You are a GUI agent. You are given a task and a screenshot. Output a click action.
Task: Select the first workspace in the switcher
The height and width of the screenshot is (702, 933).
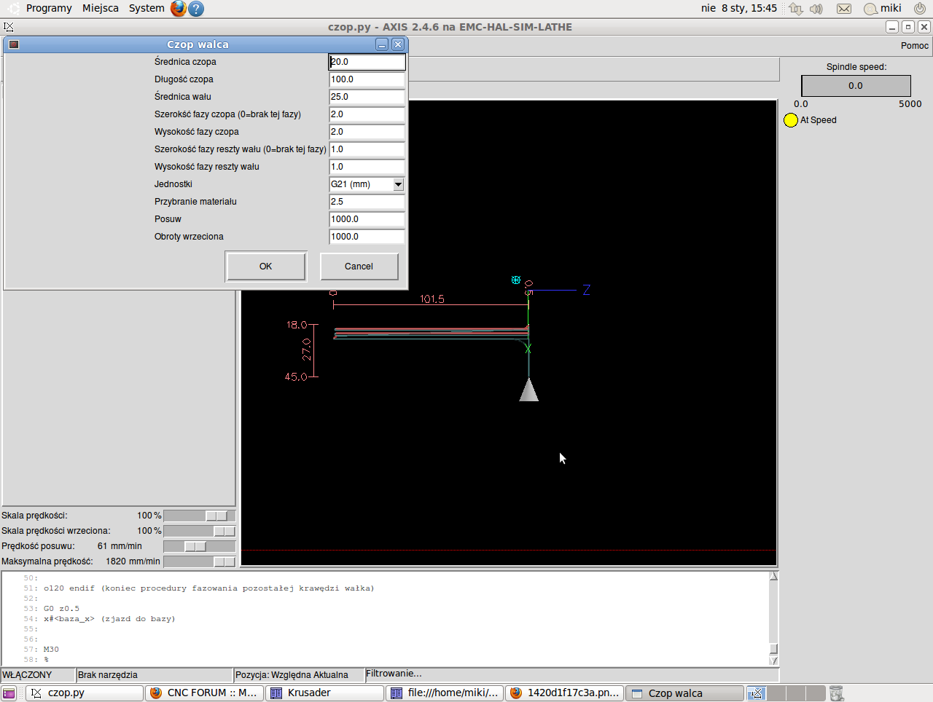point(756,693)
